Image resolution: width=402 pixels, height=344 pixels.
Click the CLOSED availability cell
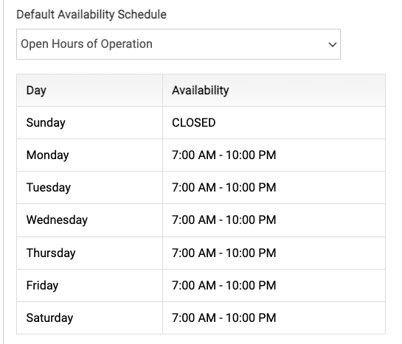(x=193, y=123)
